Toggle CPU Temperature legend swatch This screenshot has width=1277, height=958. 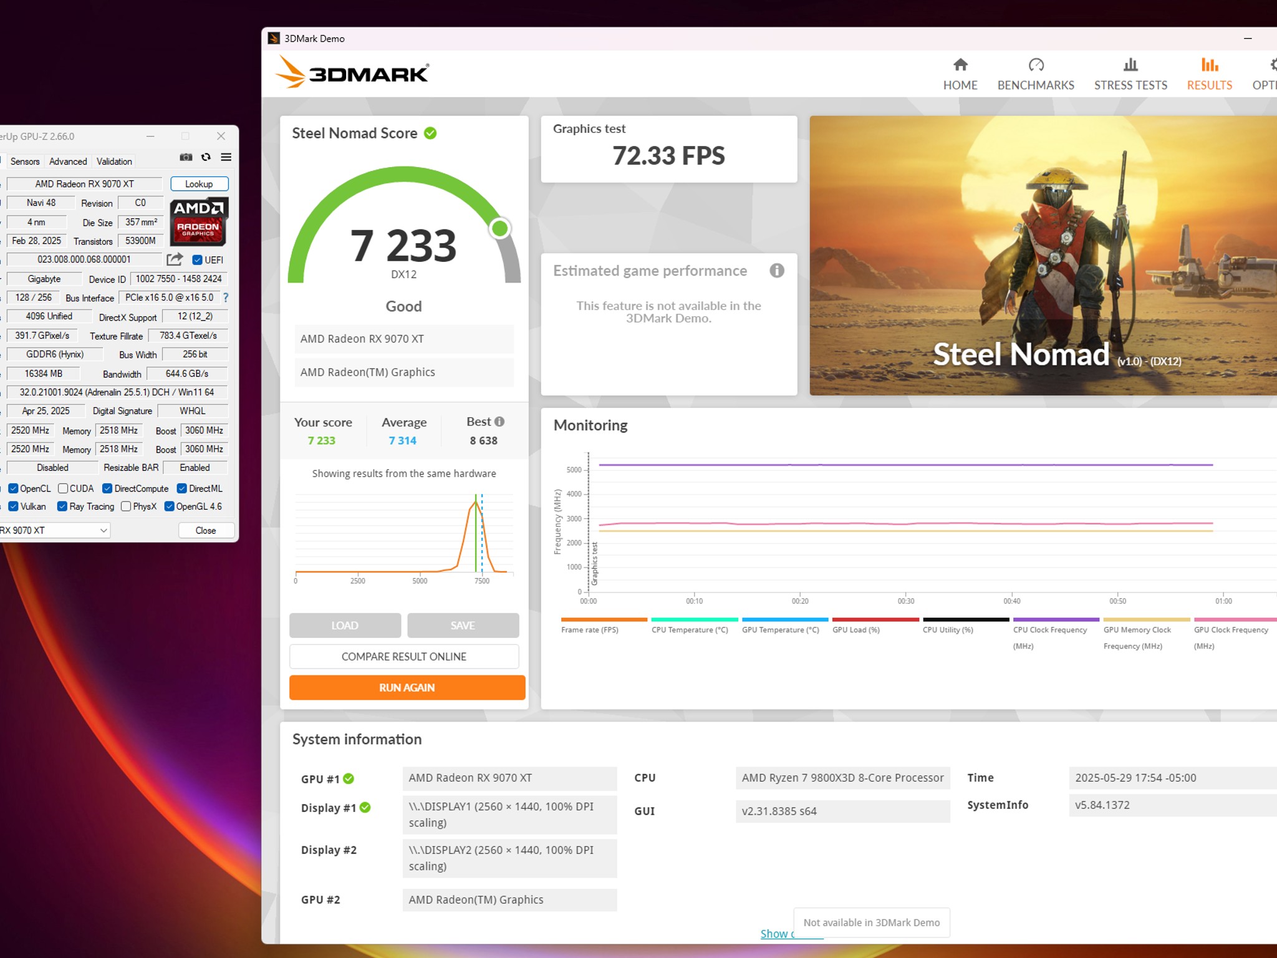point(694,620)
